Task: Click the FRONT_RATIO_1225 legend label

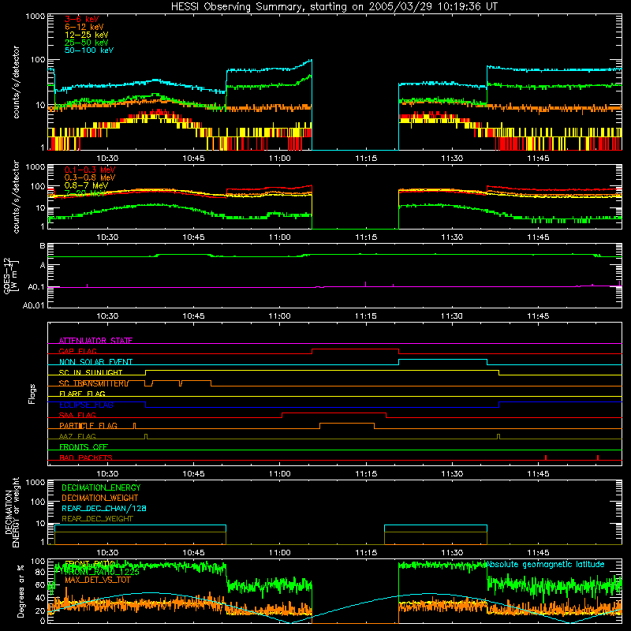Action: coord(102,572)
